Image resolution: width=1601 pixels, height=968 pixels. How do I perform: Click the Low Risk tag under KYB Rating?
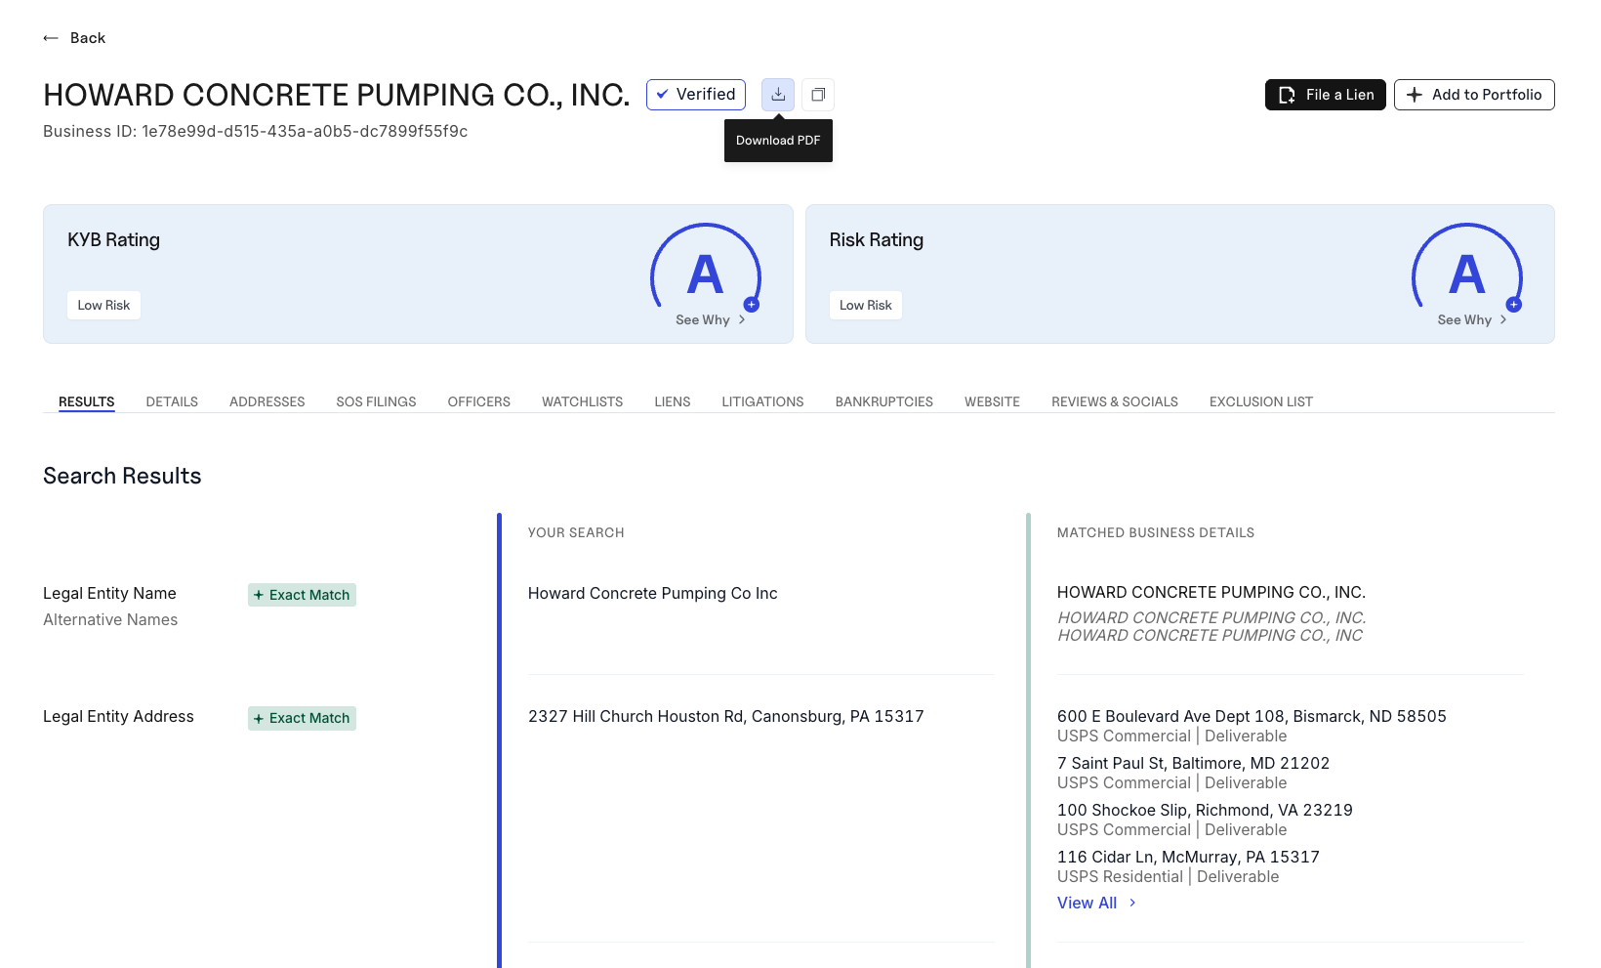point(103,306)
